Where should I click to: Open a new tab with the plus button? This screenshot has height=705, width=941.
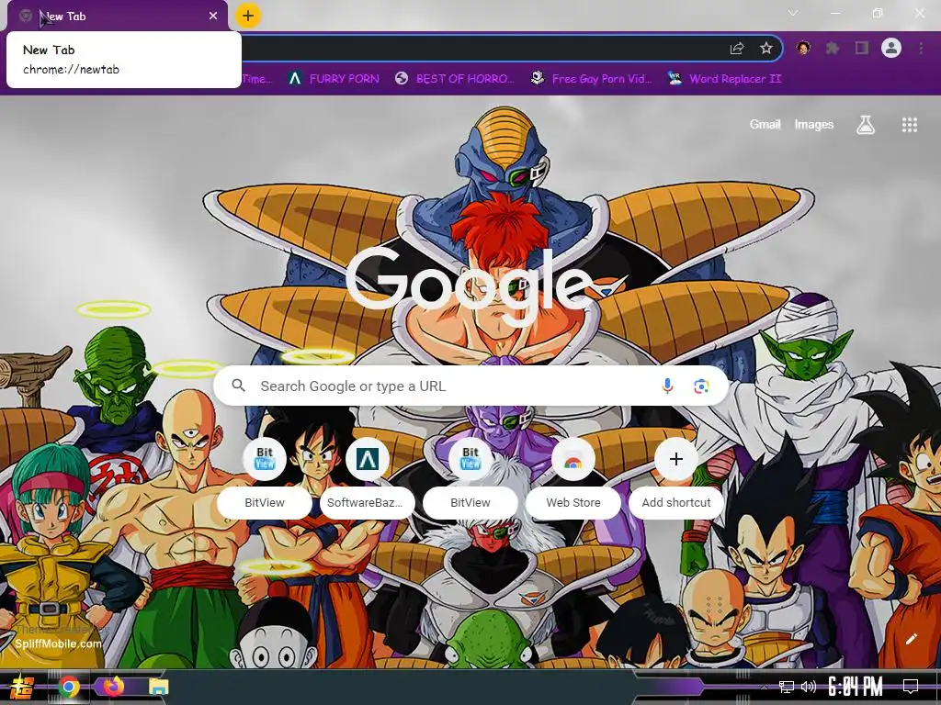pos(248,16)
